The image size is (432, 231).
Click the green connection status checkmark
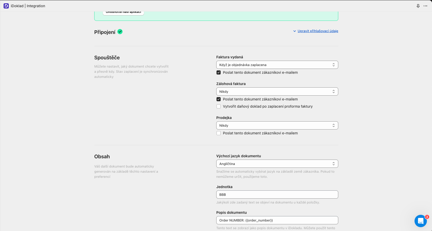tap(120, 32)
